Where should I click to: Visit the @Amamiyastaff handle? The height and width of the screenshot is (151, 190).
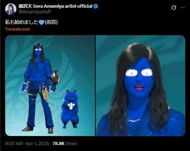(34, 12)
